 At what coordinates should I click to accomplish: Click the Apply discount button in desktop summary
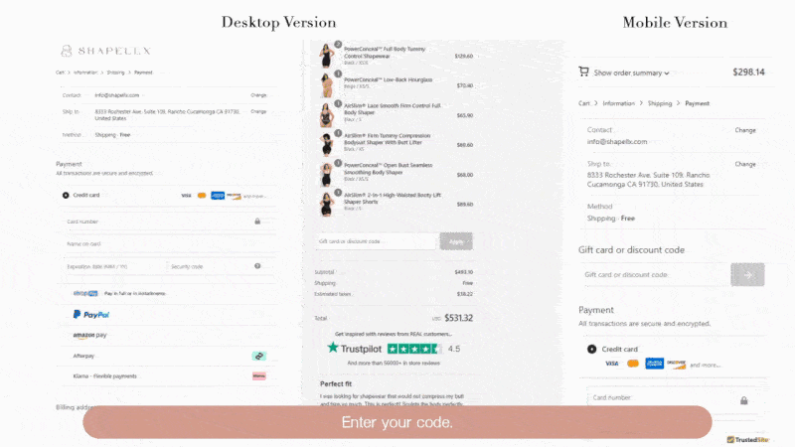[456, 241]
